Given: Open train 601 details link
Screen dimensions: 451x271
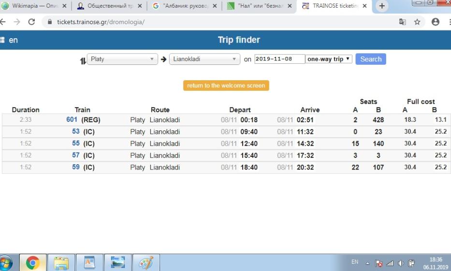Looking at the screenshot, I should click(x=72, y=120).
